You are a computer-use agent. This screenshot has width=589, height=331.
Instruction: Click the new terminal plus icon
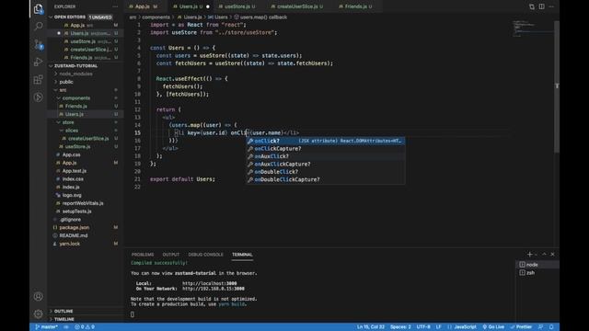tap(530, 254)
